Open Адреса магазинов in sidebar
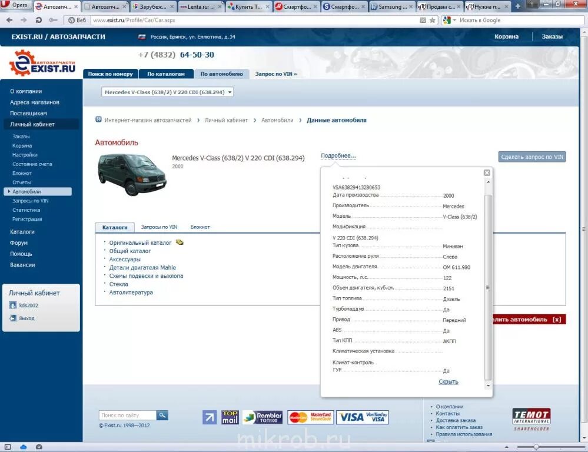588x452 pixels. [x=35, y=102]
